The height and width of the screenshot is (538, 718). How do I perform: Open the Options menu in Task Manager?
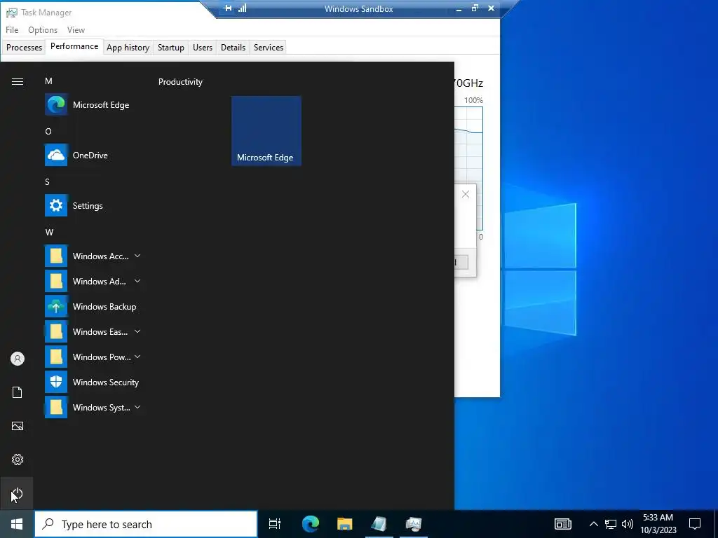[x=43, y=29]
